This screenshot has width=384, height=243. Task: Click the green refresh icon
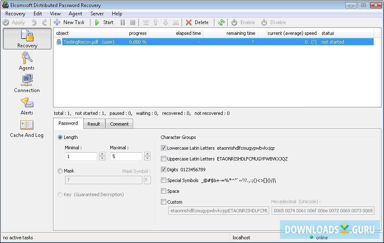pos(221,22)
